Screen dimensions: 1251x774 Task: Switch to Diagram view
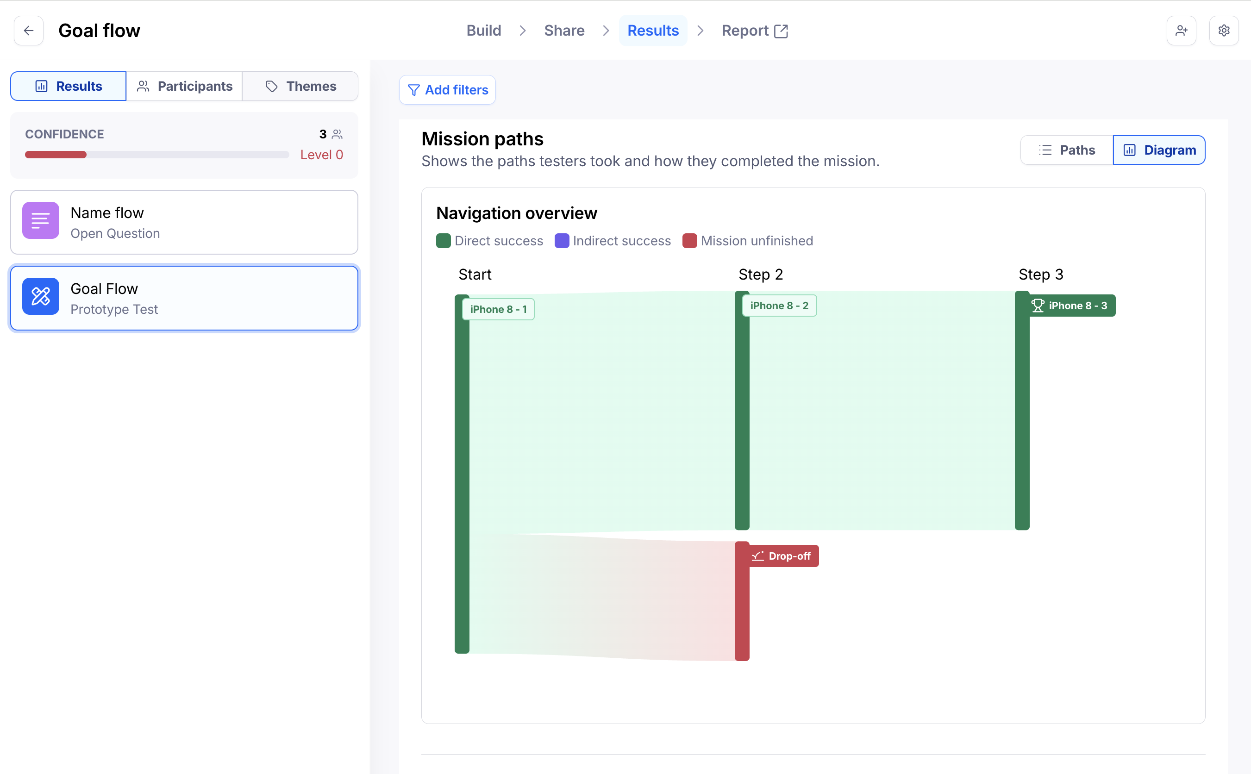pyautogui.click(x=1159, y=150)
